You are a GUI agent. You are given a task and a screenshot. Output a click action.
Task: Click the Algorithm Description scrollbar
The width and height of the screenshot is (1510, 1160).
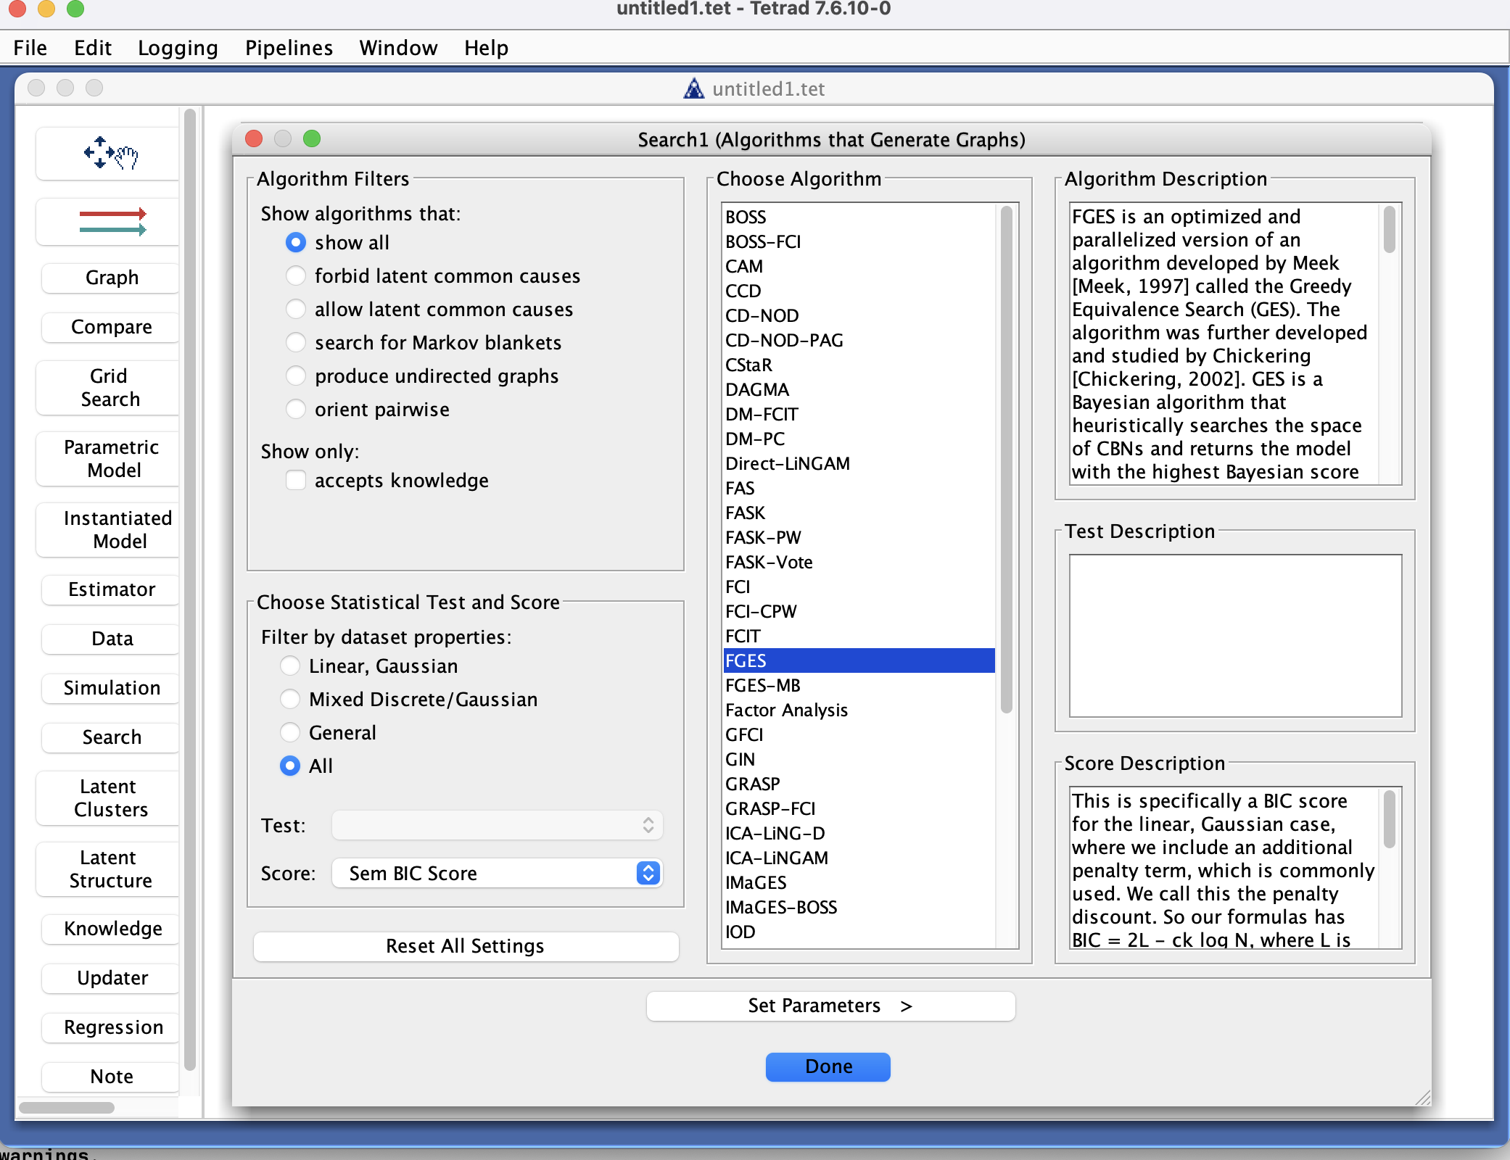[x=1389, y=229]
